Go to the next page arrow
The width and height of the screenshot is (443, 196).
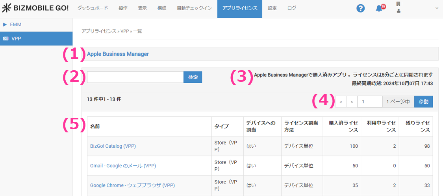[x=352, y=102]
